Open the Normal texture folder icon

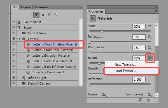click(x=104, y=95)
